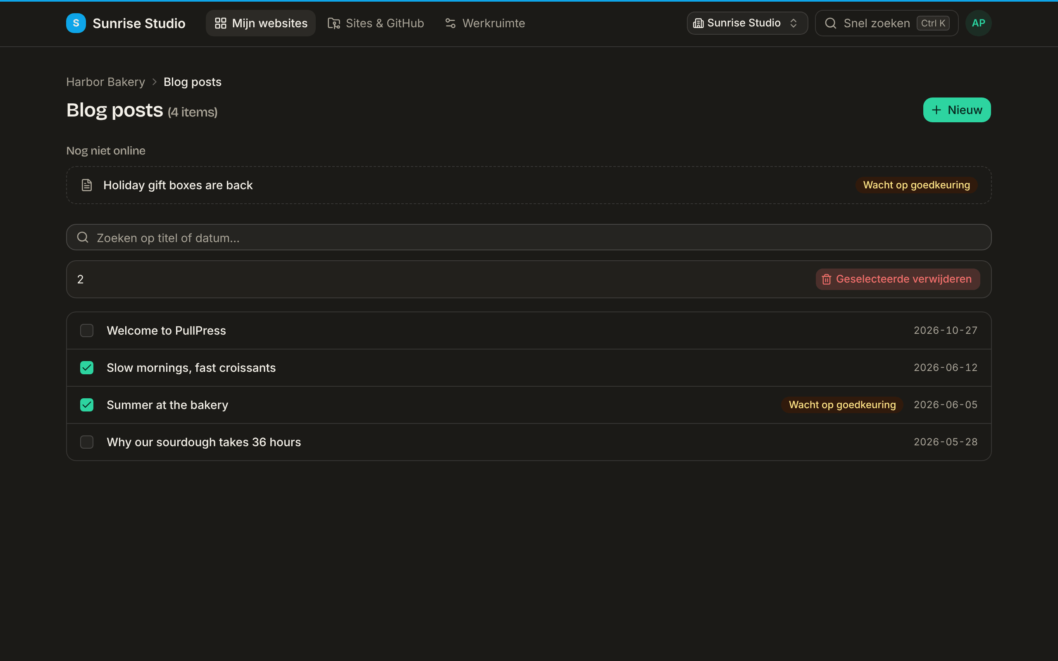
Task: Check the Welcome to PullPress checkbox
Action: 86,330
